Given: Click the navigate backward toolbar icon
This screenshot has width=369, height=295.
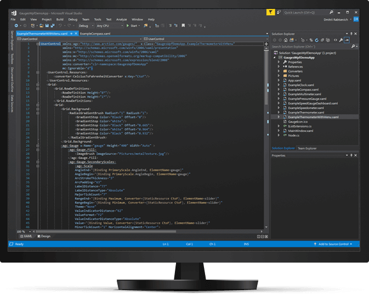Looking at the screenshot, I should [16, 26].
